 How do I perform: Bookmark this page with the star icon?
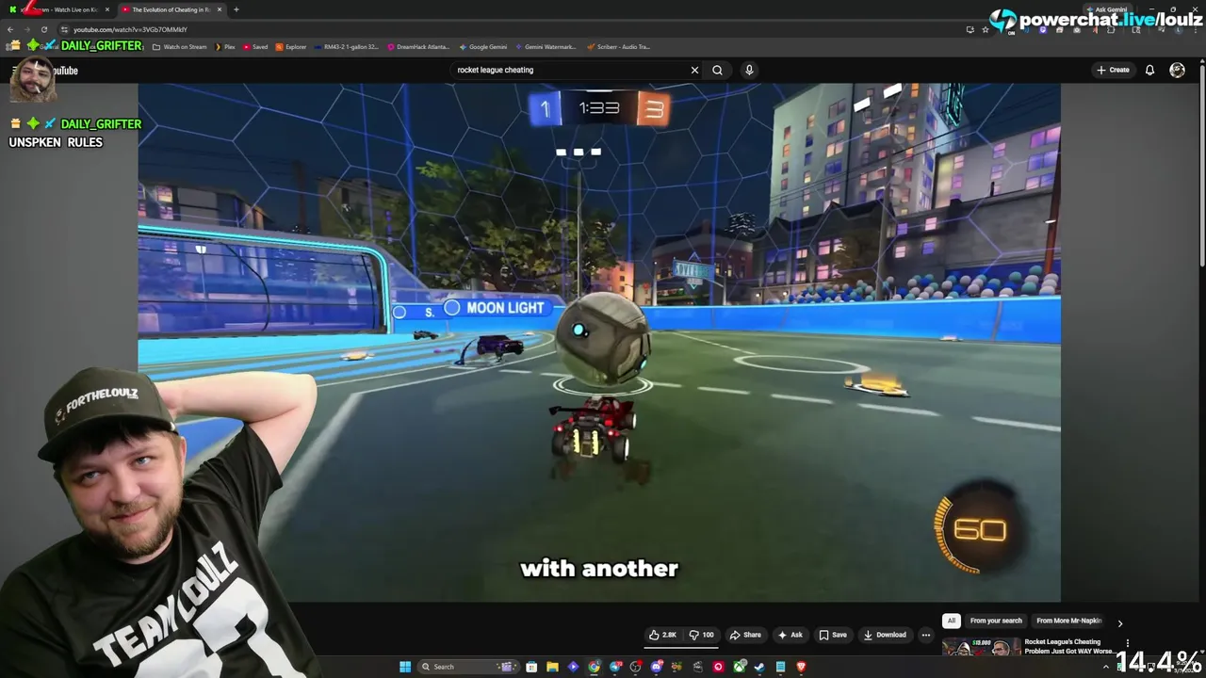coord(986,29)
